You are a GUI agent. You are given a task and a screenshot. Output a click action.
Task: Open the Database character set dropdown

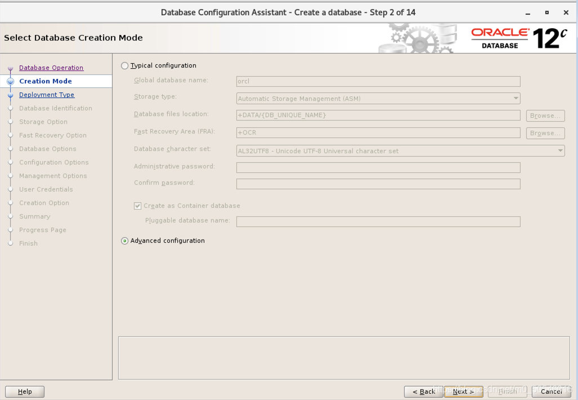pyautogui.click(x=400, y=151)
